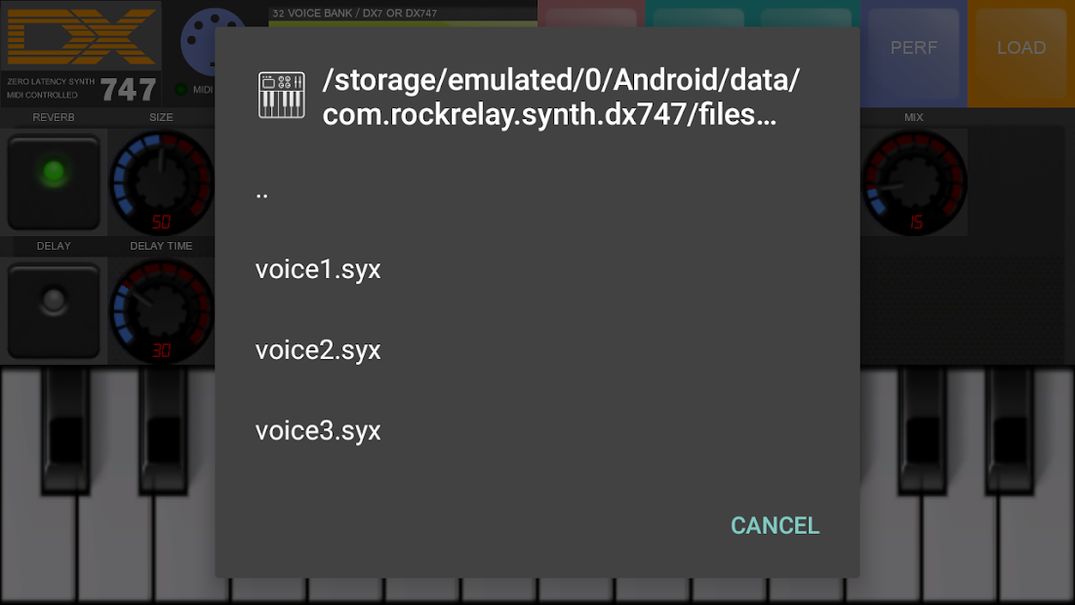Viewport: 1075px width, 605px height.
Task: Click the green MIDI indicator light
Action: point(181,90)
